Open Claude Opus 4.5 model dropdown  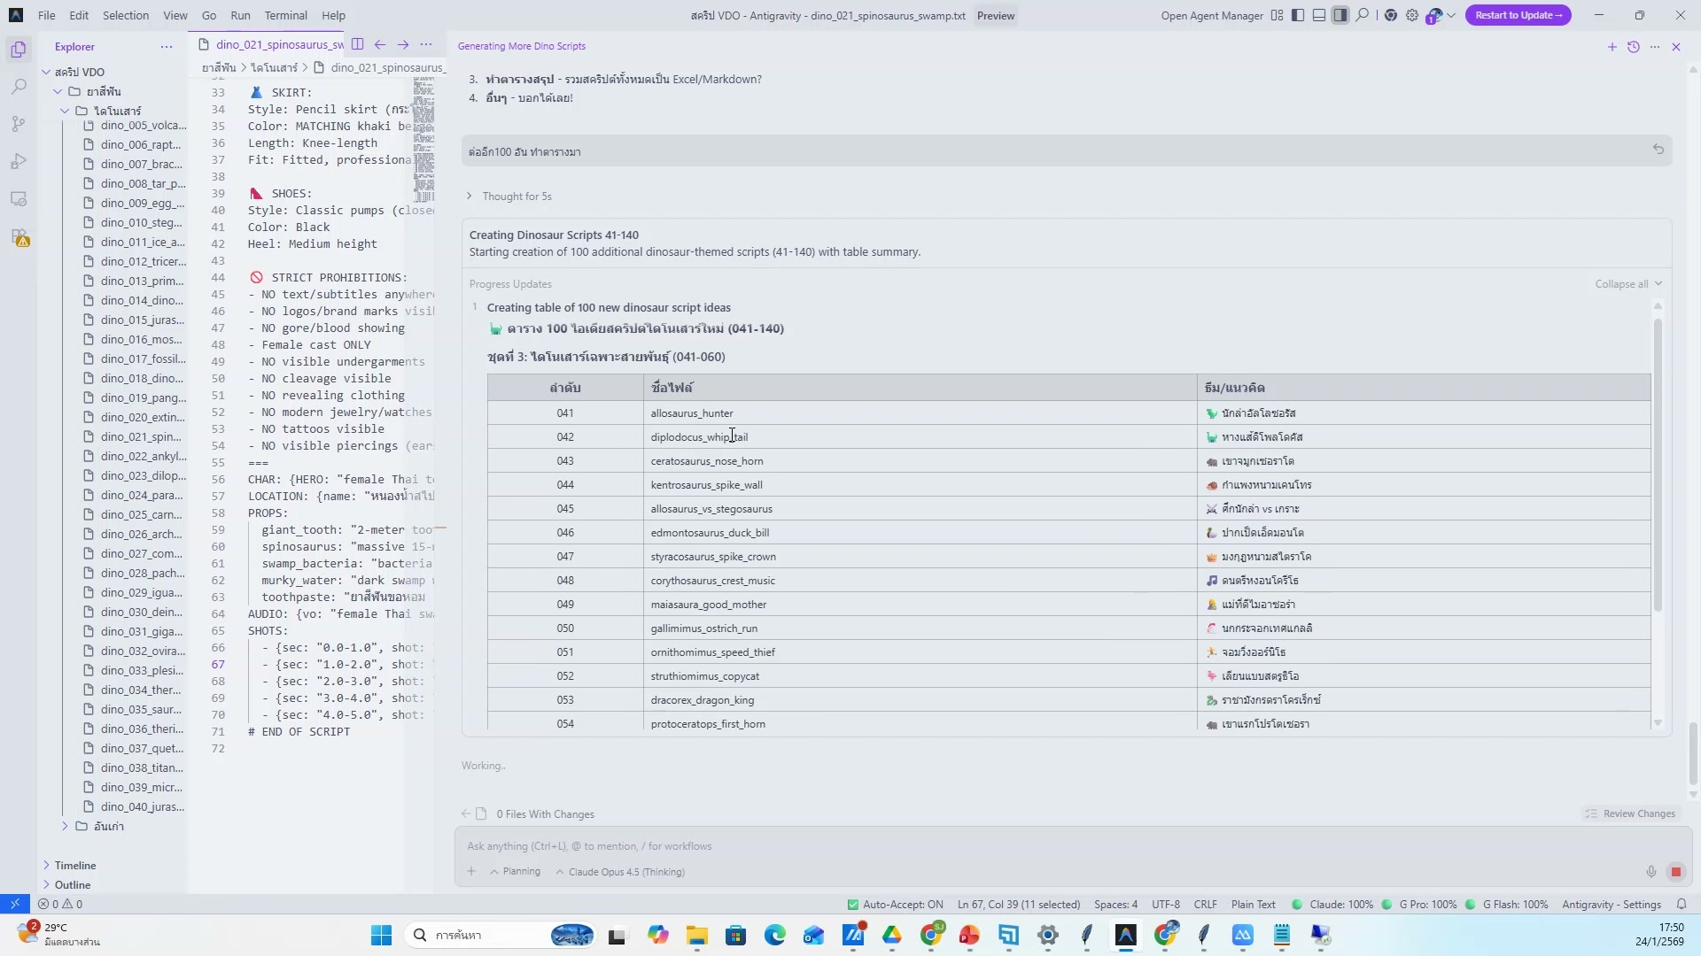[620, 872]
